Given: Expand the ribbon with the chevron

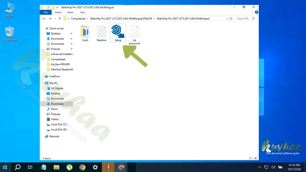Looking at the screenshot, I should (252, 12).
